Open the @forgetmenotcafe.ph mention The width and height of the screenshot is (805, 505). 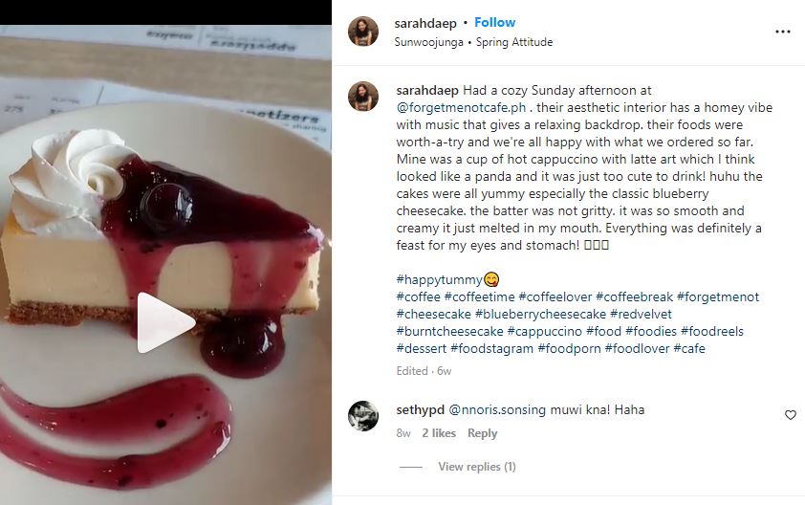click(461, 108)
